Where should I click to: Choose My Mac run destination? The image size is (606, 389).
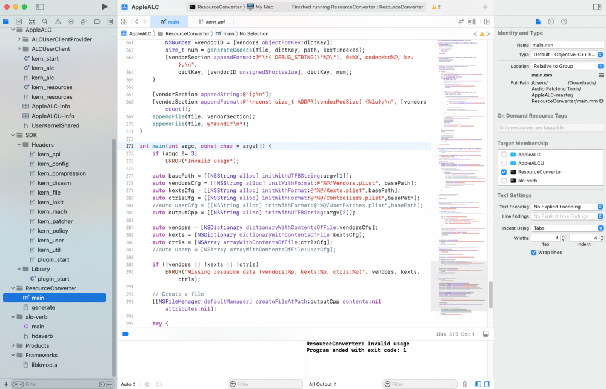click(260, 7)
